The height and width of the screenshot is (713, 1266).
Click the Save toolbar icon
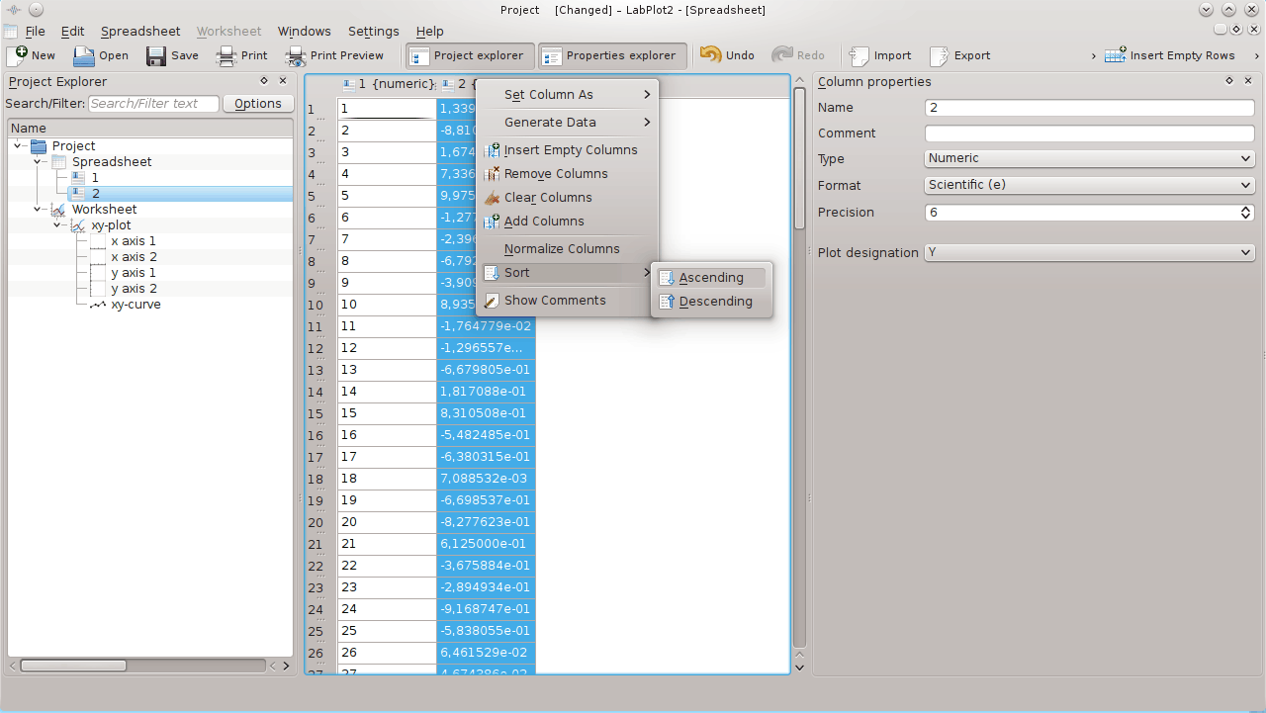point(156,55)
